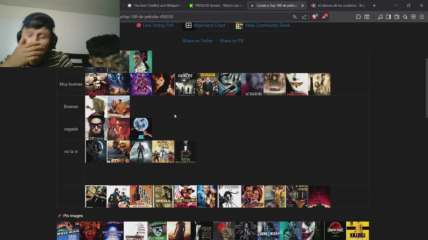This screenshot has height=240, width=428.
Task: Select the Dracula poster
Action: coord(163,197)
